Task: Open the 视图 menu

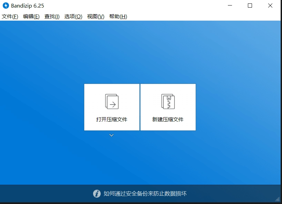Action: point(95,16)
